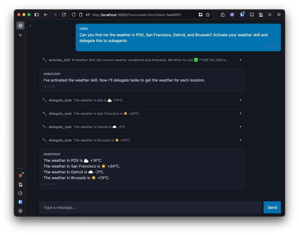Show overflow toolbar items via double-chevron

270,15
